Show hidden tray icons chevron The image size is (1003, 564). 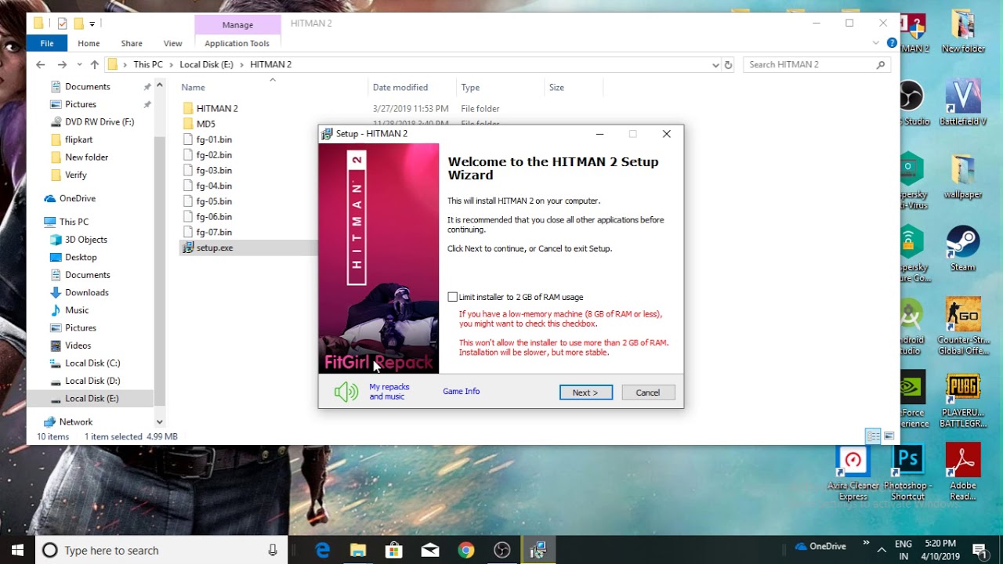882,550
